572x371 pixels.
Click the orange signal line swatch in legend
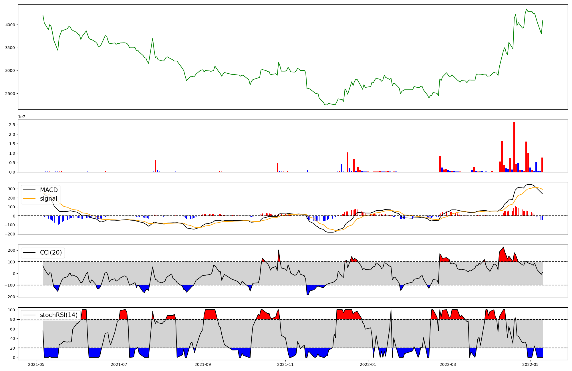point(29,199)
